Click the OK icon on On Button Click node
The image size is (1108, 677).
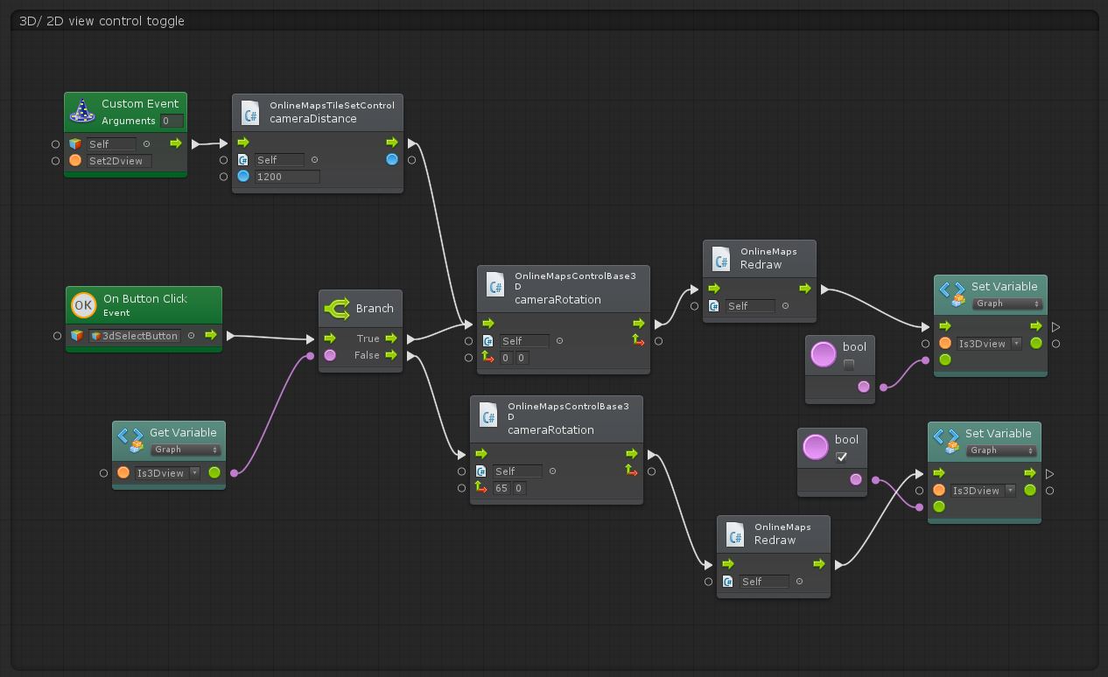click(83, 305)
